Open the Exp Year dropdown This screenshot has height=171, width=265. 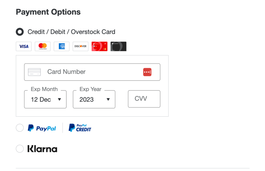coord(94,99)
